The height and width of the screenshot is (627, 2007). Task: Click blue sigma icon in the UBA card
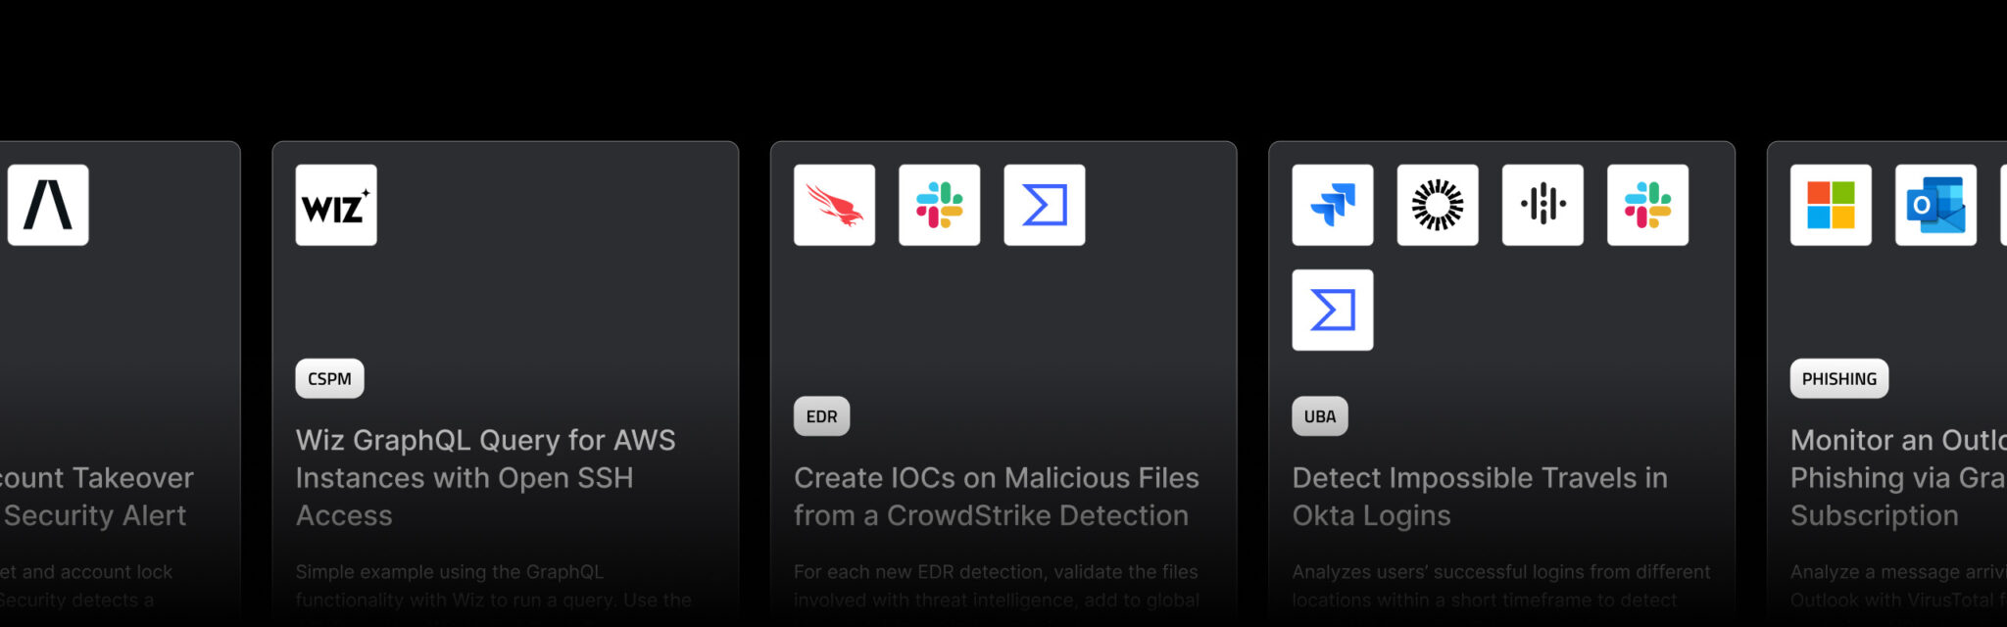[1332, 310]
